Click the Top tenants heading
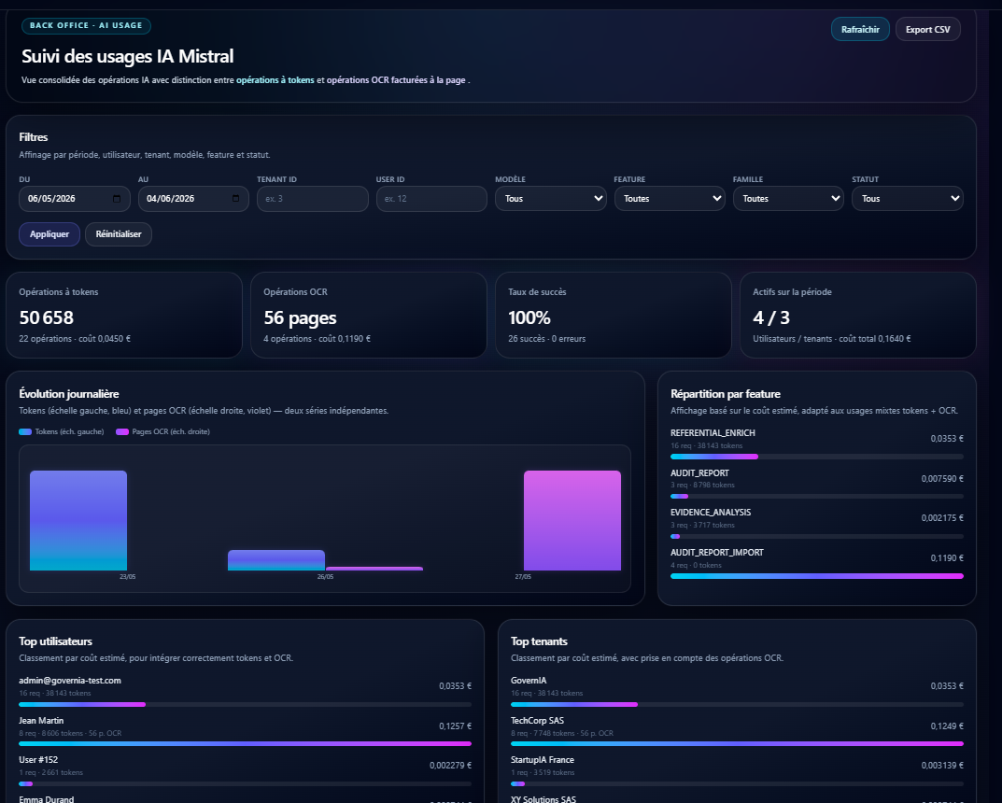The width and height of the screenshot is (1002, 803). [540, 641]
